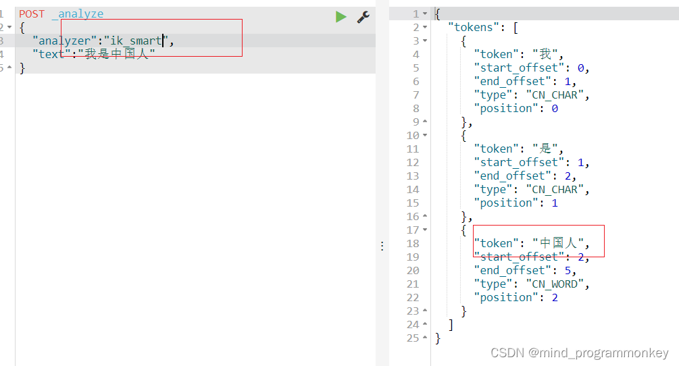This screenshot has height=366, width=679.
Task: Collapse response root object at line 1
Action: [x=425, y=14]
